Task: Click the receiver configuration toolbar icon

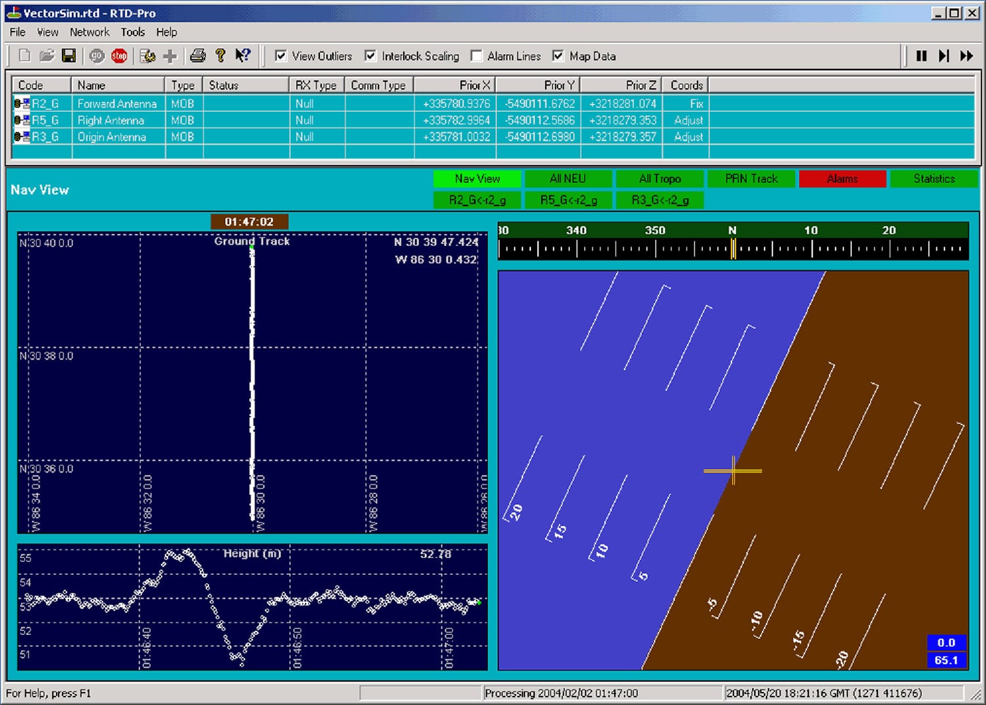Action: tap(148, 56)
